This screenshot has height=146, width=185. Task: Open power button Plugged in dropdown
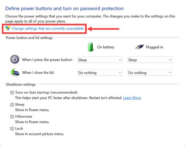(x=150, y=60)
